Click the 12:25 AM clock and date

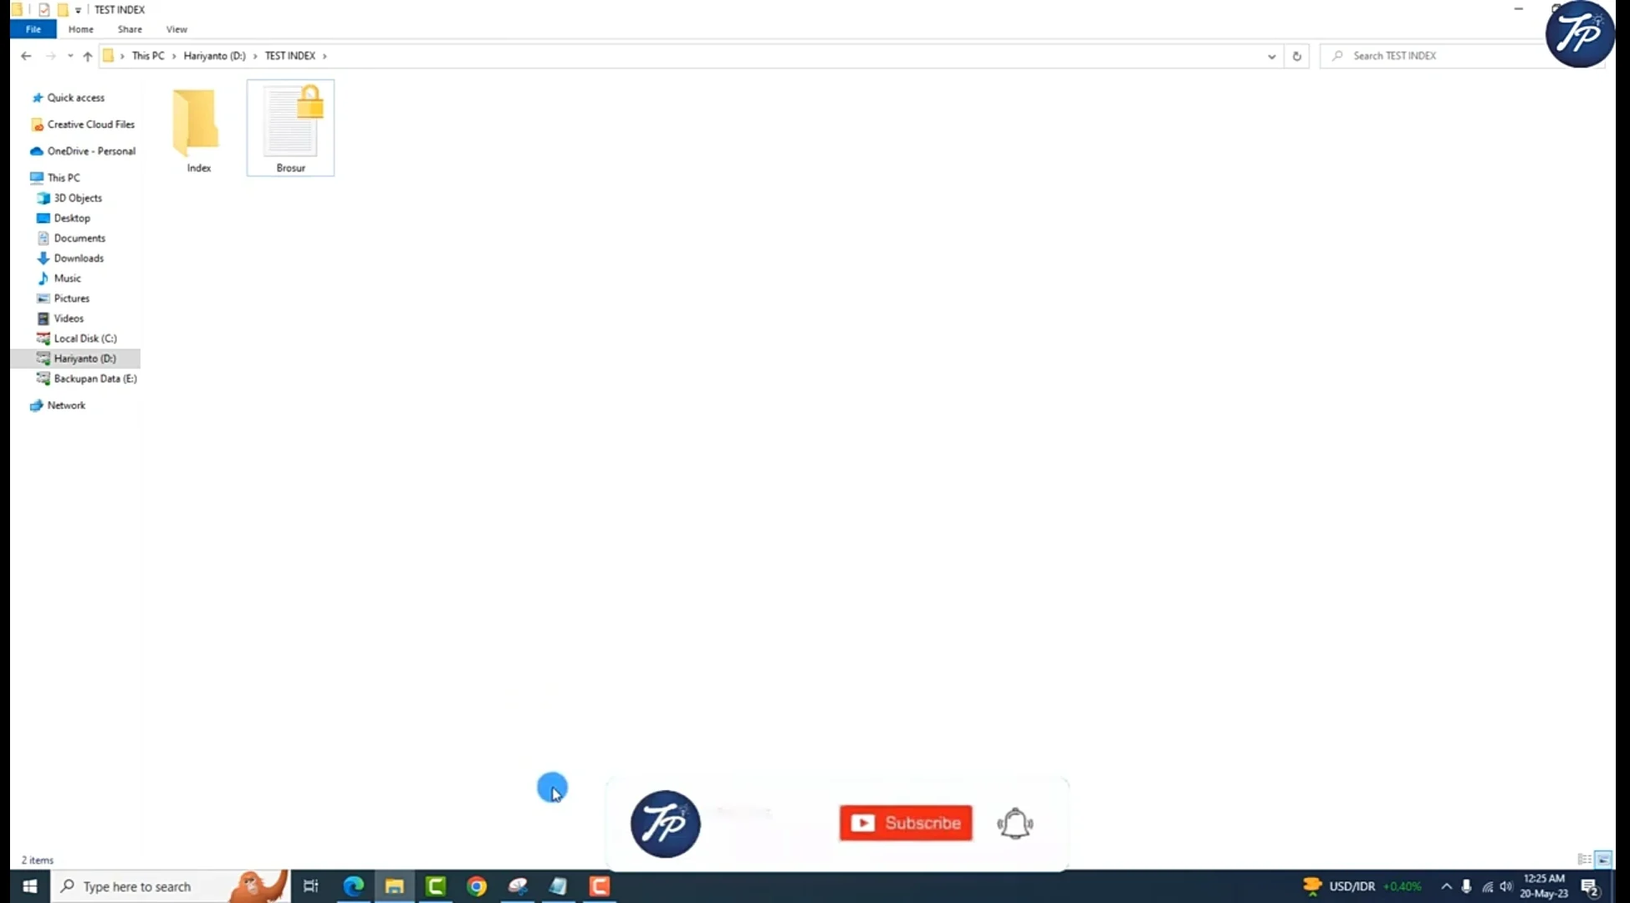pos(1544,886)
